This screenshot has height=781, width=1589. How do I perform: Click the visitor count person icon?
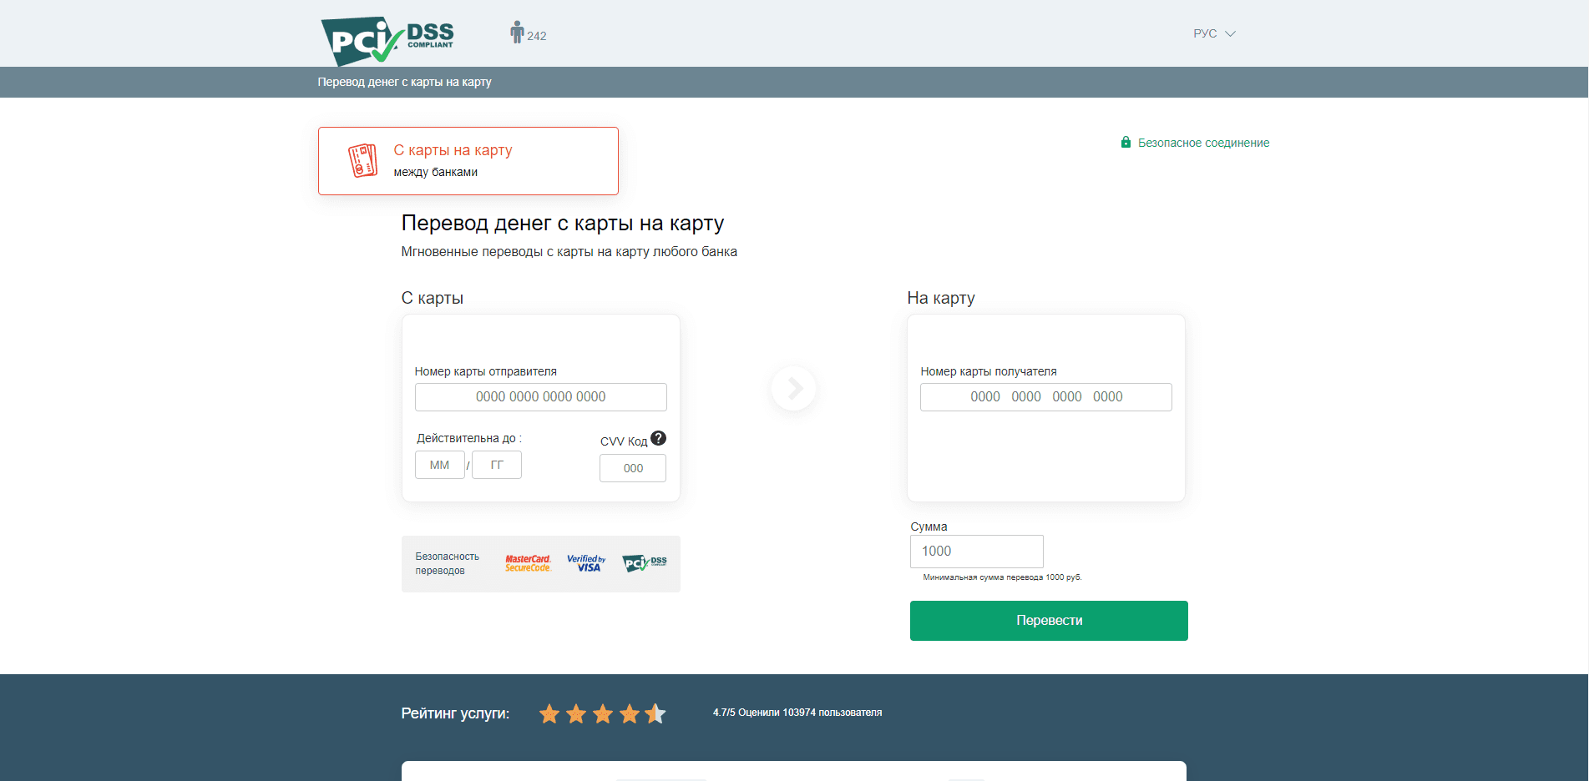[x=517, y=33]
